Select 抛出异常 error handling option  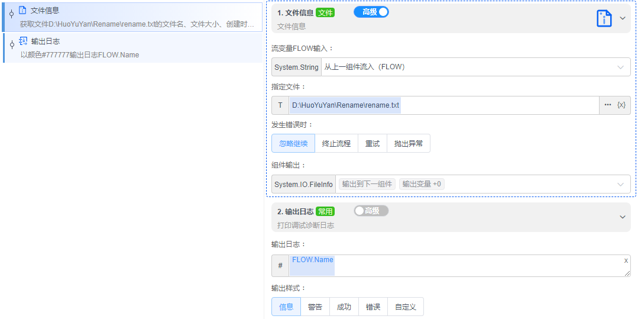point(409,143)
